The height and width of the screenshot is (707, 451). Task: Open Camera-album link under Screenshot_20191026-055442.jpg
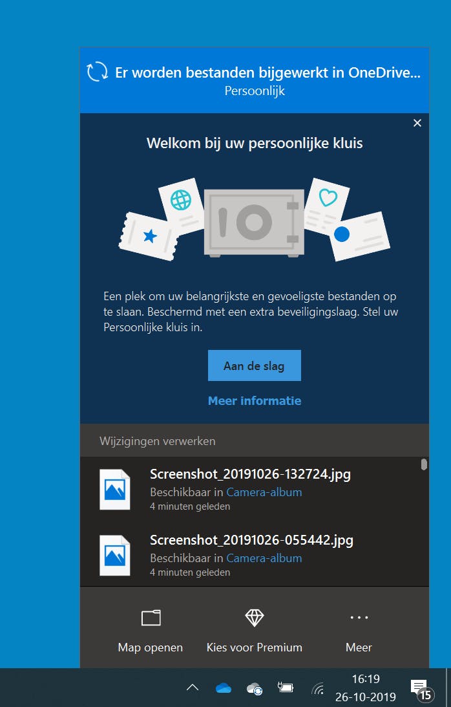(264, 558)
